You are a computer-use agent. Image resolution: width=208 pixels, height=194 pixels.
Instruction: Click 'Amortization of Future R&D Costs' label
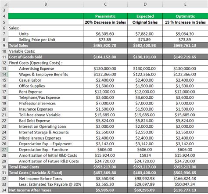point(49,161)
